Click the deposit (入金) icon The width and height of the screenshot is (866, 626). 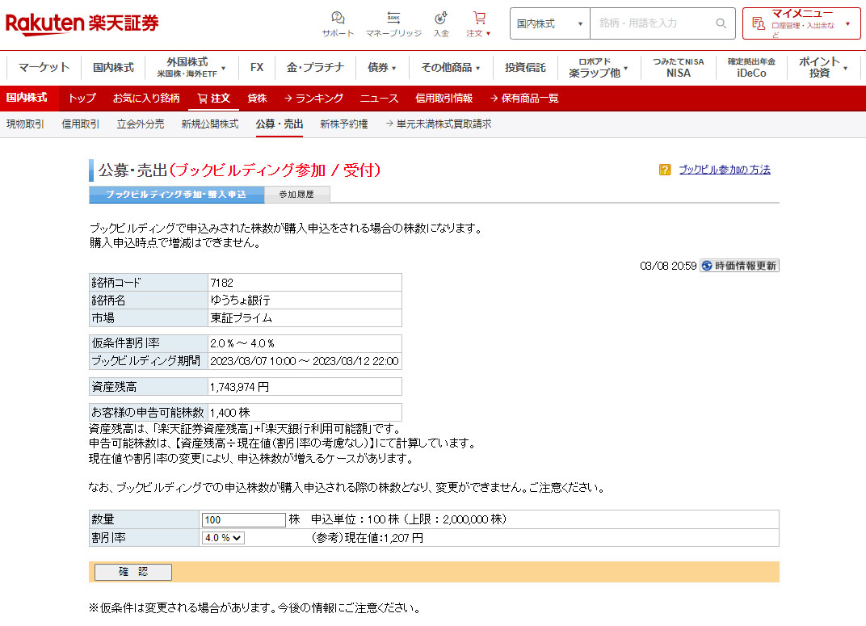pyautogui.click(x=441, y=19)
